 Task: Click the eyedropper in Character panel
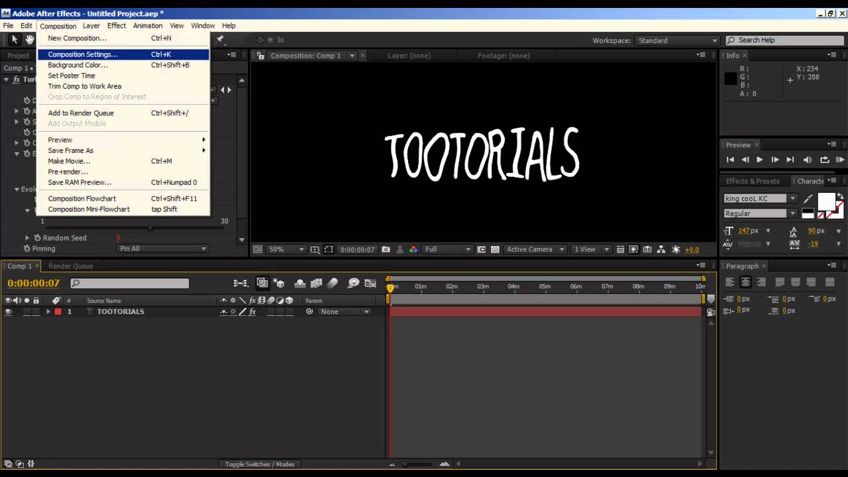click(x=808, y=199)
